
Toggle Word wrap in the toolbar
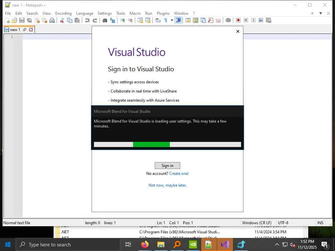tap(158, 20)
